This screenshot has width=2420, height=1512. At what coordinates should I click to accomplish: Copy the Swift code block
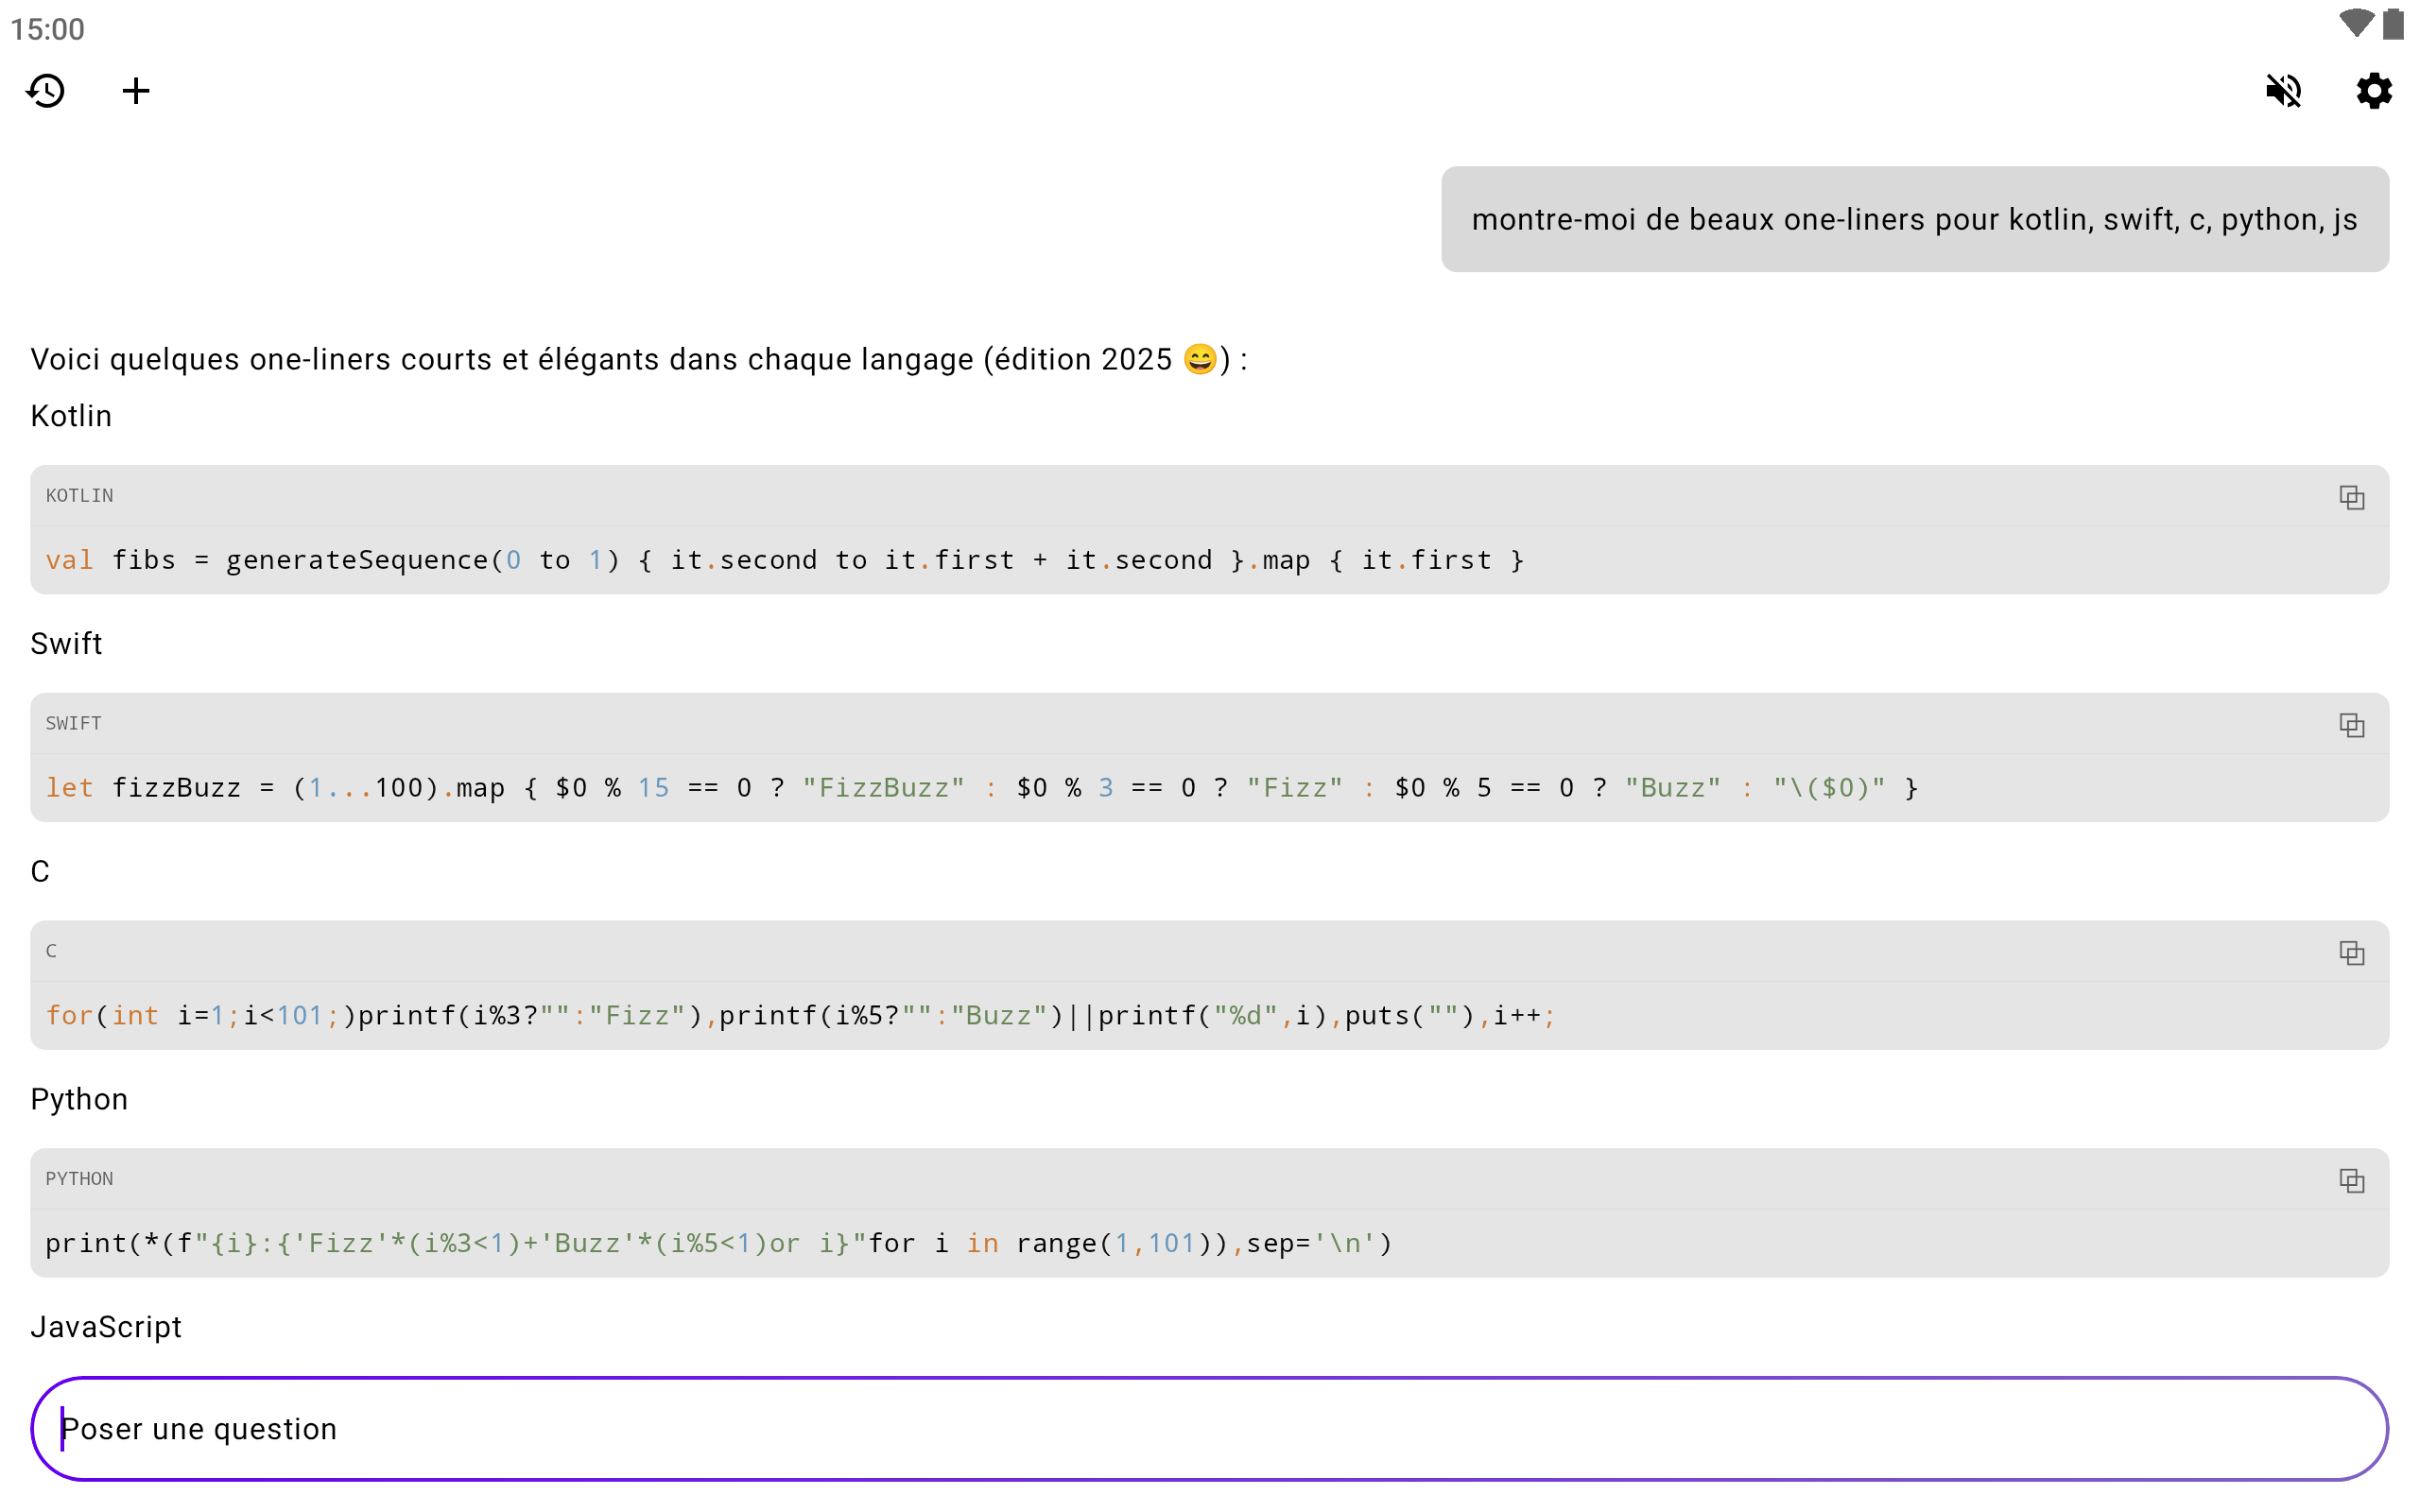click(2351, 725)
